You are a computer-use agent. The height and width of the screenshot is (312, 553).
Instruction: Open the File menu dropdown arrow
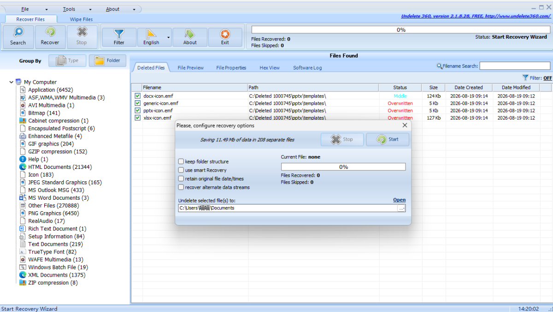pyautogui.click(x=47, y=9)
